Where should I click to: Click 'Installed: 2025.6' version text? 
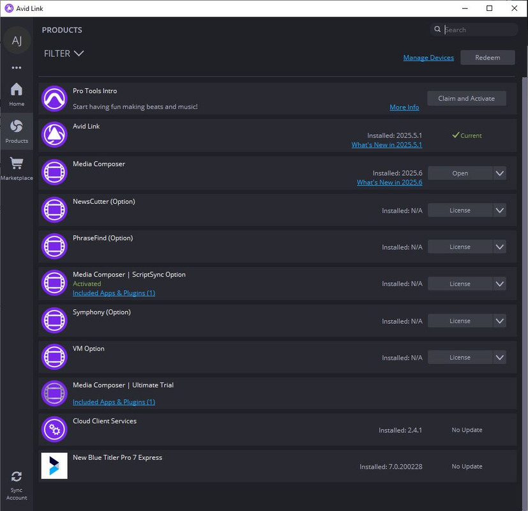tap(397, 173)
